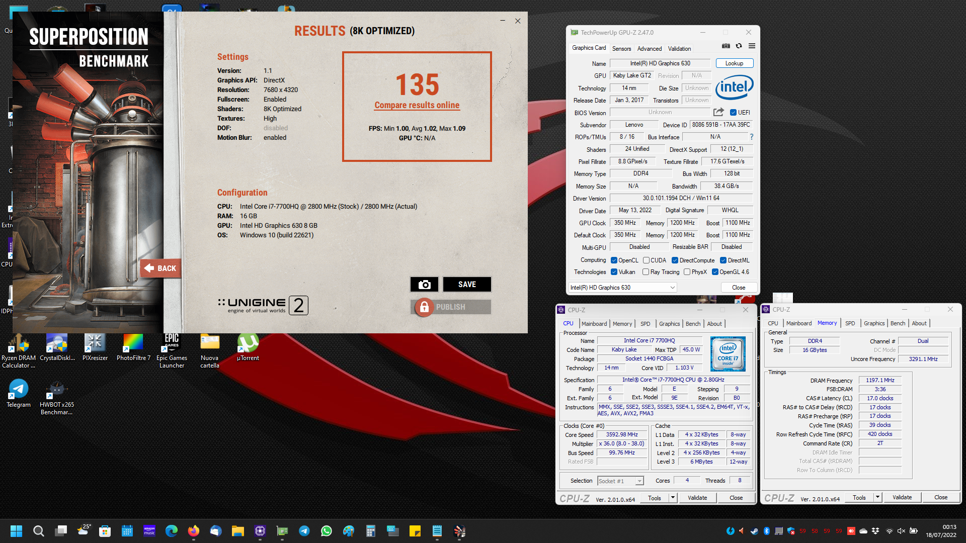966x543 pixels.
Task: Toggle the UEFI checkbox in GPU-Z
Action: click(x=733, y=113)
